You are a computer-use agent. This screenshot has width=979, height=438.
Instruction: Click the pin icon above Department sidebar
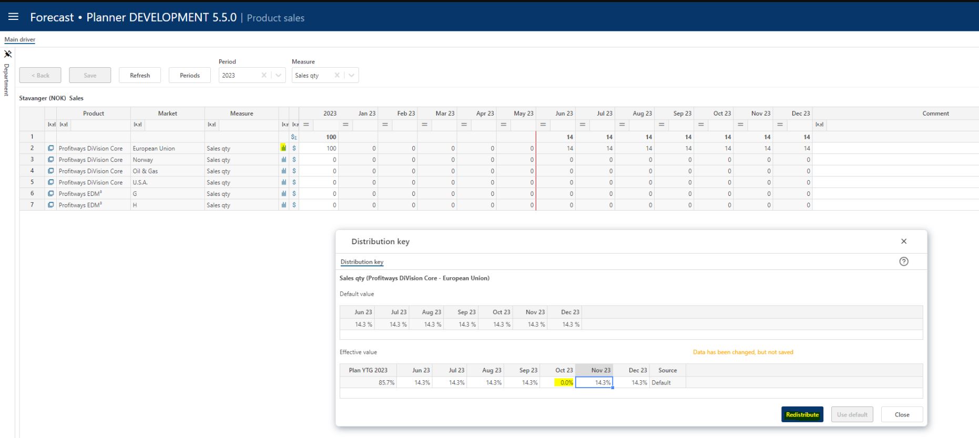pyautogui.click(x=8, y=54)
